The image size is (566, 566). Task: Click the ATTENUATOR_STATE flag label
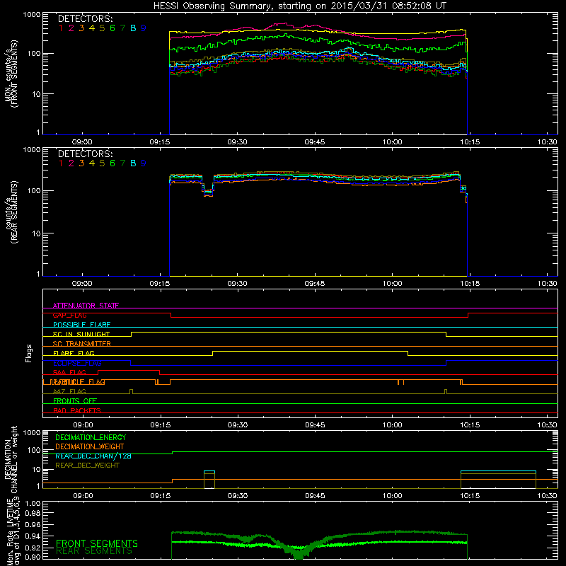[86, 306]
